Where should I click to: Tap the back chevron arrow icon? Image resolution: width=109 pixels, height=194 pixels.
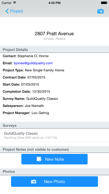(x=7, y=11)
